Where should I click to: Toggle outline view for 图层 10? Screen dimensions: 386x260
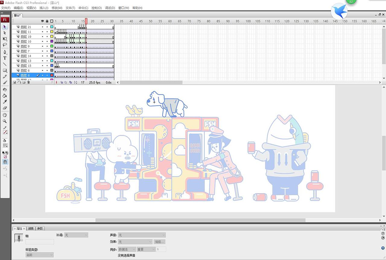(x=52, y=41)
